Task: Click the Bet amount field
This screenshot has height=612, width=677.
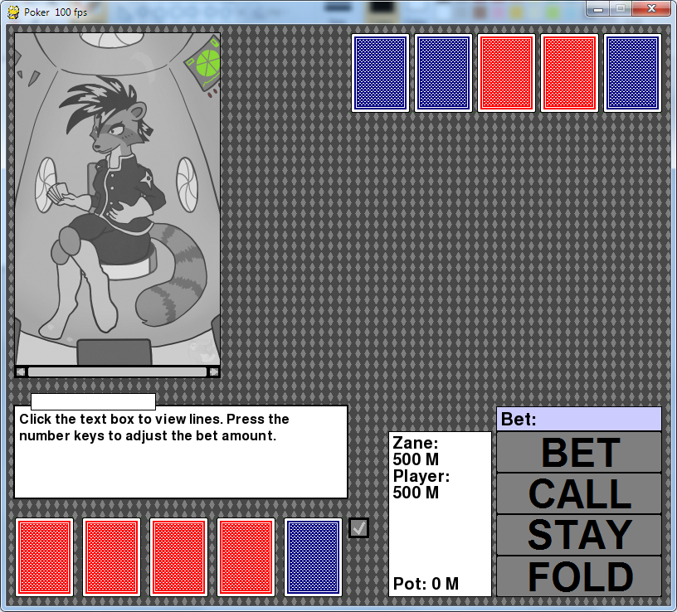Action: coord(578,419)
